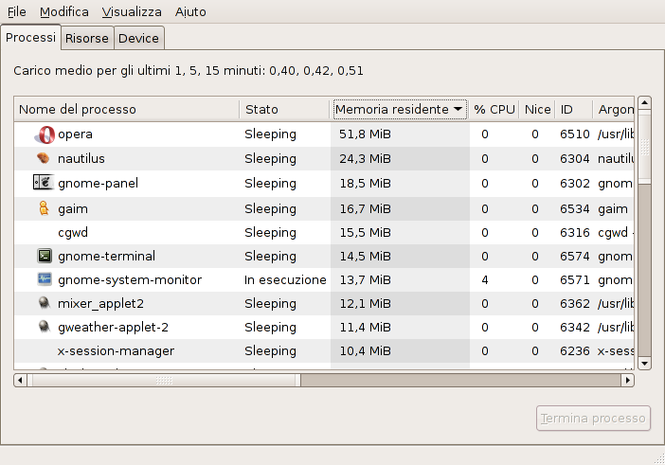Click the 13,7 MiB memory value
This screenshot has width=665, height=465.
(x=365, y=280)
